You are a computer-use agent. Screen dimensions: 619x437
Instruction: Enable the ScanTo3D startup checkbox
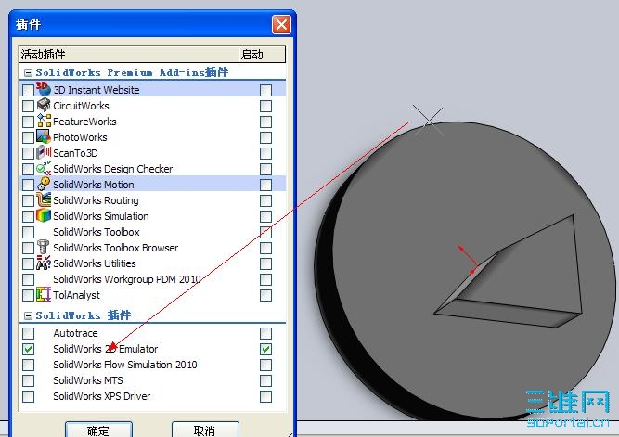pyautogui.click(x=265, y=153)
